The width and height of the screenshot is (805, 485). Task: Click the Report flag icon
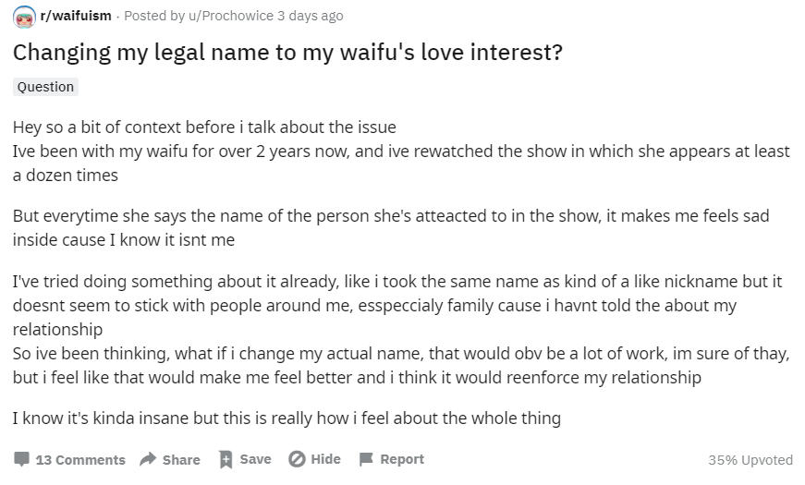pyautogui.click(x=366, y=459)
